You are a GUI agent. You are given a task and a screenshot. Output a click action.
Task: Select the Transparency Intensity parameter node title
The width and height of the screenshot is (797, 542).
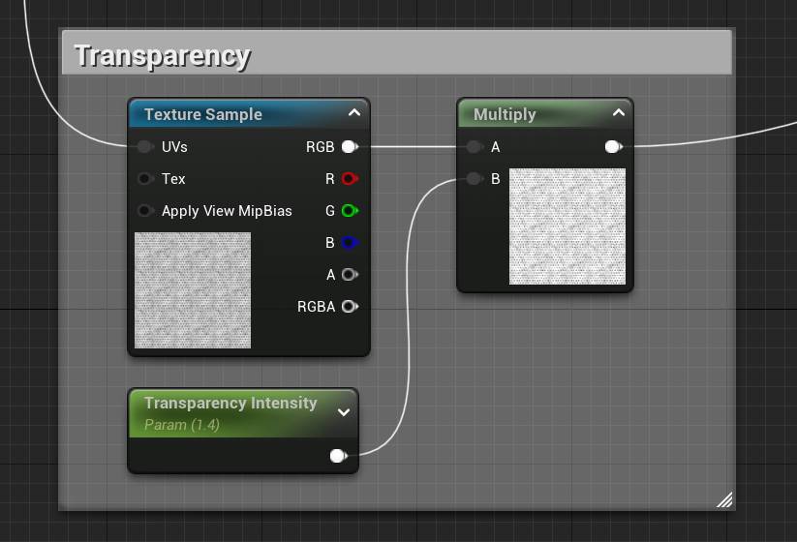pos(230,403)
